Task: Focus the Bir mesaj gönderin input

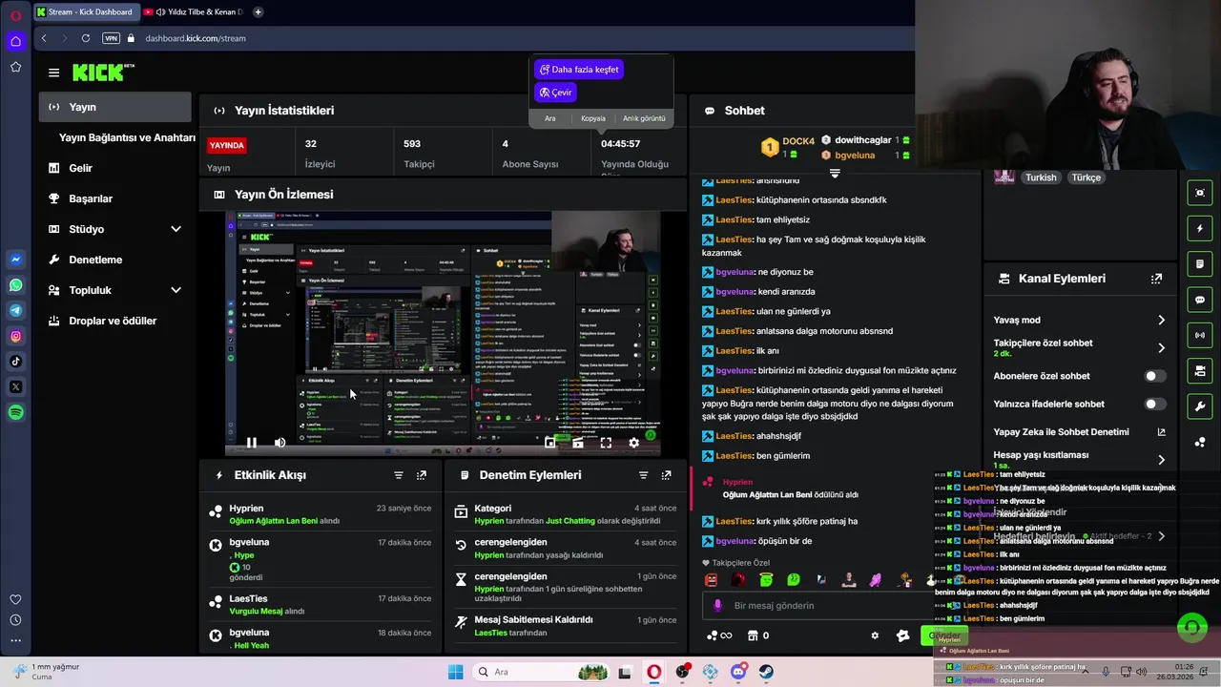Action: (811, 605)
